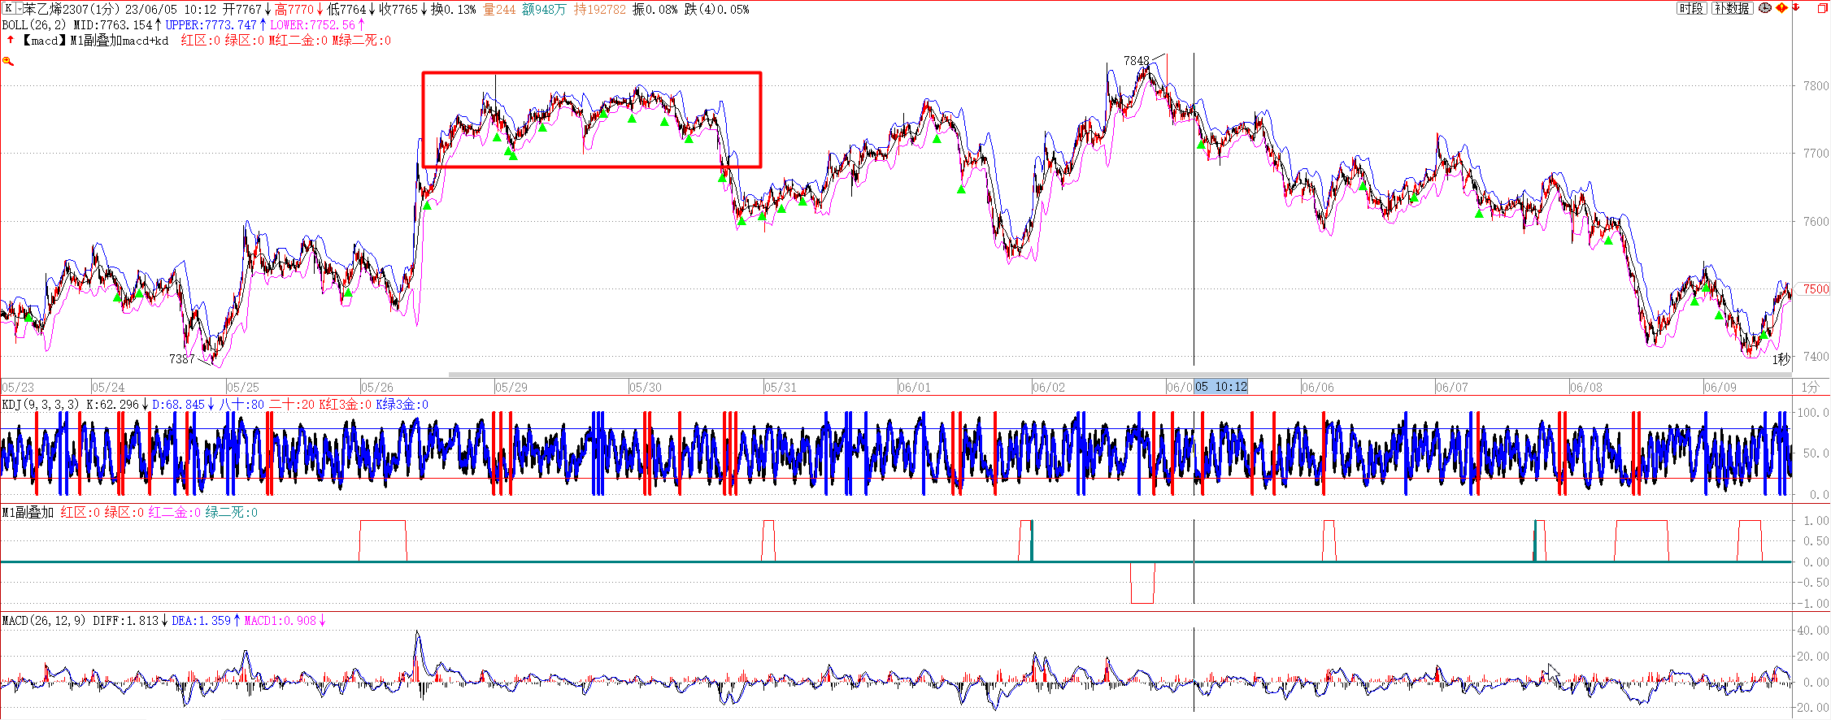Select the M1副叠加 sub-chart indicator label
Screen dimensions: 1831x720
point(28,513)
